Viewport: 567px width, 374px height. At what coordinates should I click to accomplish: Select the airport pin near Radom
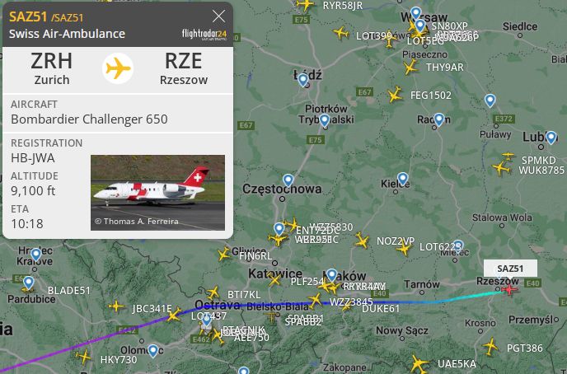pyautogui.click(x=438, y=119)
